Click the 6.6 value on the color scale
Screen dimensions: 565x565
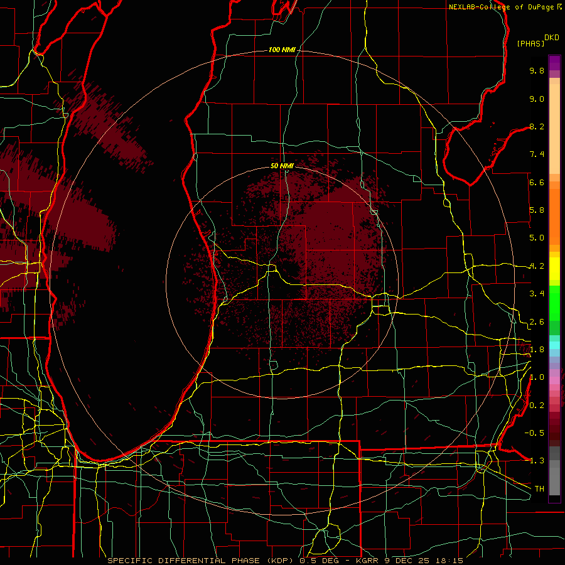click(537, 182)
